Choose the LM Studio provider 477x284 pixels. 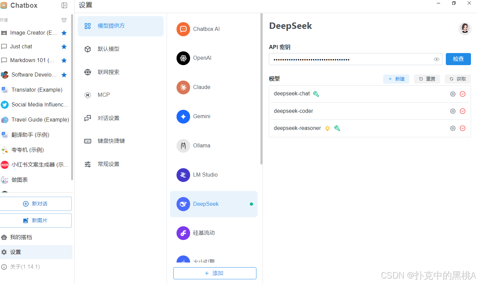tap(214, 175)
